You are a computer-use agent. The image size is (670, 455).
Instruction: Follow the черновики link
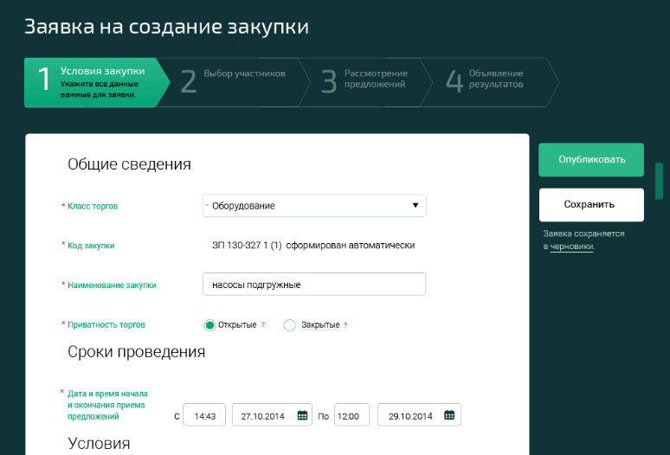coord(571,247)
